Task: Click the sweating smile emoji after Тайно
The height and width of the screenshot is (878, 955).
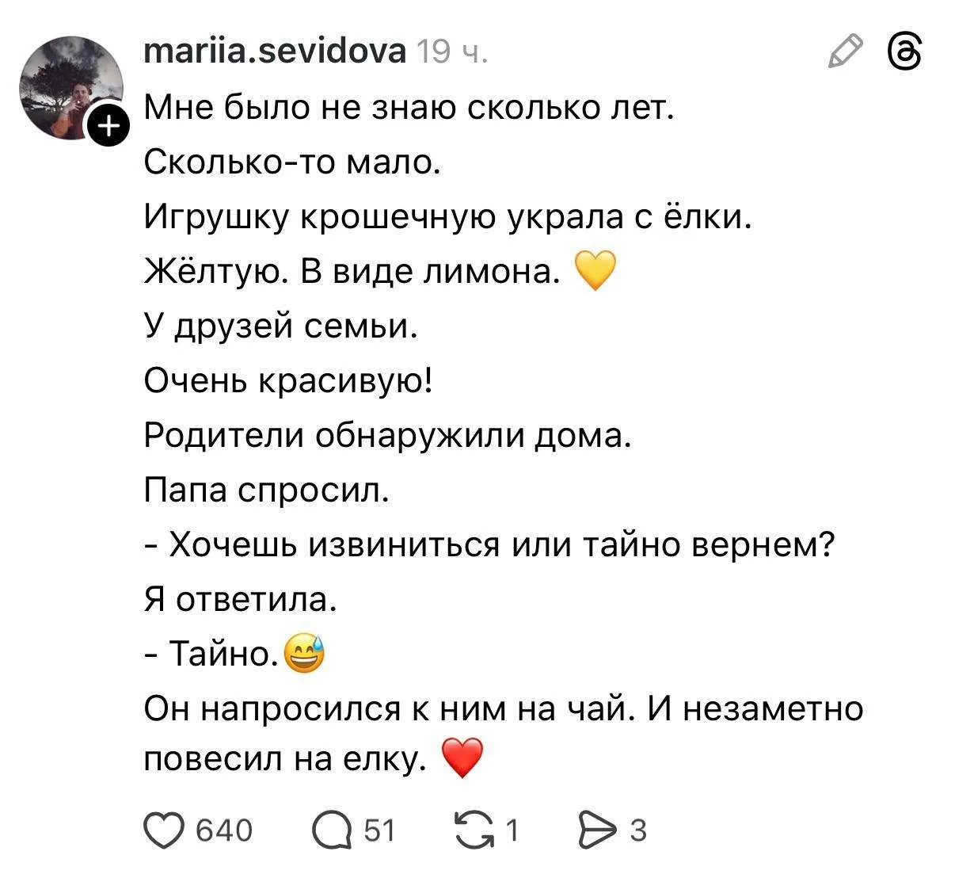Action: (304, 654)
